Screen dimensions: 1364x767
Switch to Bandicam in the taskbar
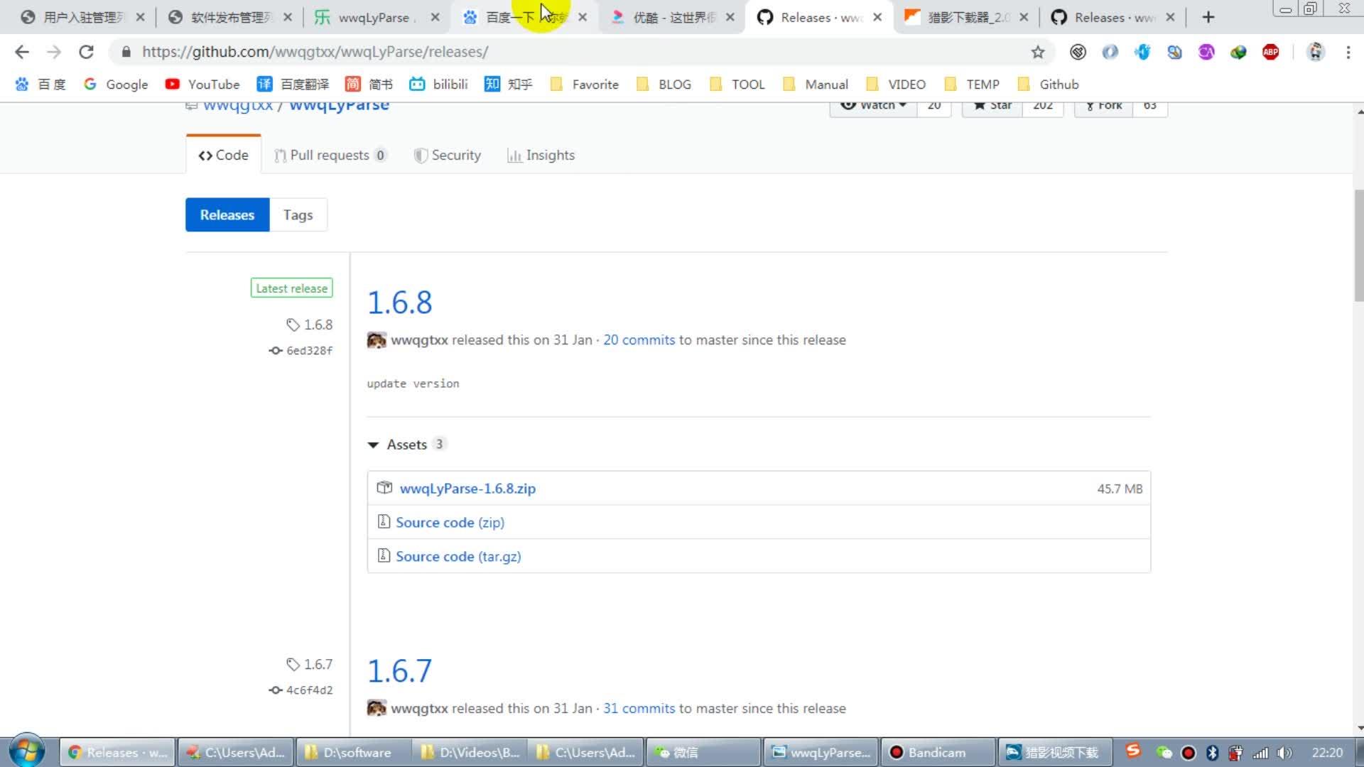pyautogui.click(x=938, y=752)
